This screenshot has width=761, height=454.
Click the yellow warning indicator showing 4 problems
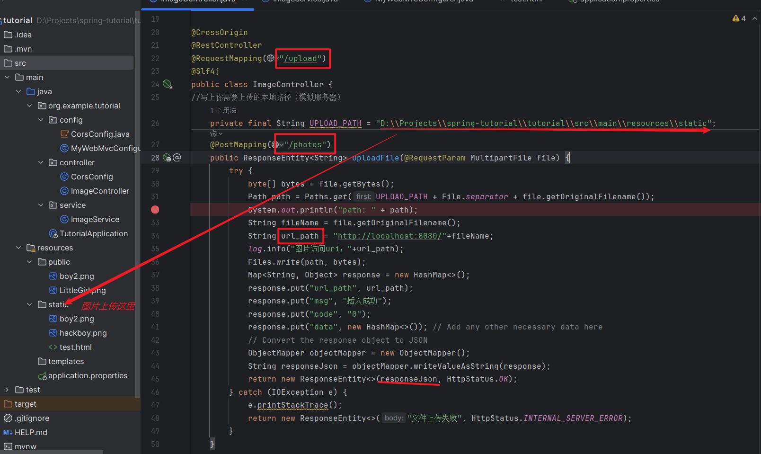click(x=739, y=18)
